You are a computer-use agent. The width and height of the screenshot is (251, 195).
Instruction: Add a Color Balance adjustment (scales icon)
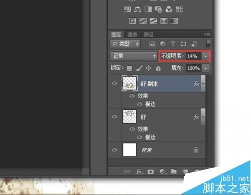point(138,9)
